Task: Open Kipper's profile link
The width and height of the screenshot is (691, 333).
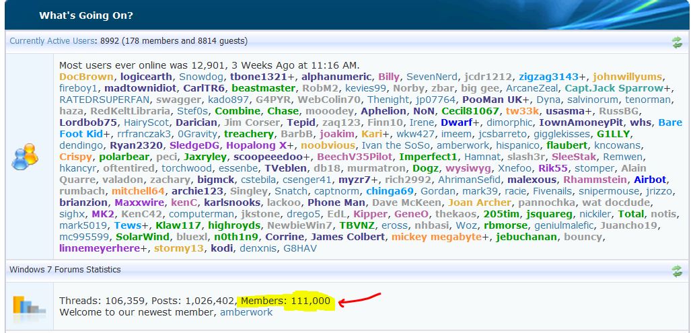Action: point(370,214)
